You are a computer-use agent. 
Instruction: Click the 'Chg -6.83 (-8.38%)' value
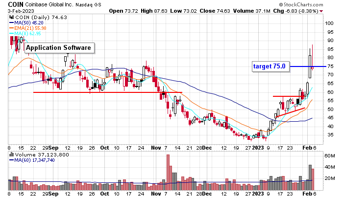(295, 11)
